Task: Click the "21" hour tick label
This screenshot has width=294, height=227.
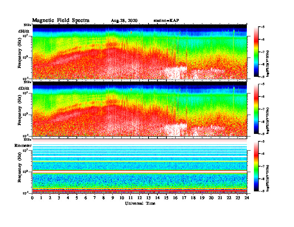Action: click(220, 198)
